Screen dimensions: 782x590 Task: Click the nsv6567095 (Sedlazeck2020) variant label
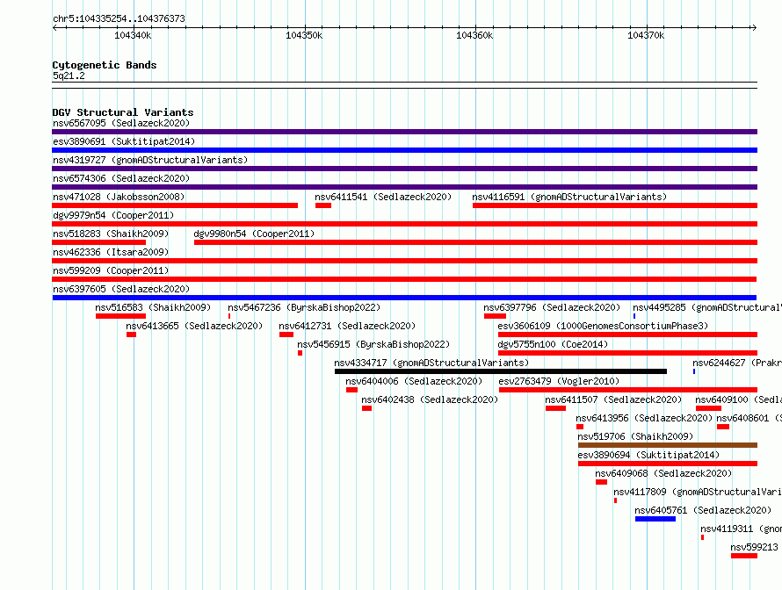121,123
